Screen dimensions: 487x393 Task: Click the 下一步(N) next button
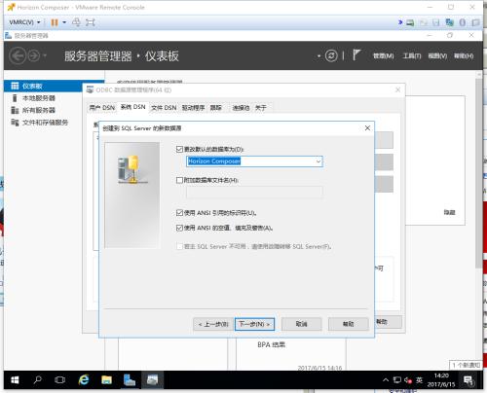pos(254,324)
